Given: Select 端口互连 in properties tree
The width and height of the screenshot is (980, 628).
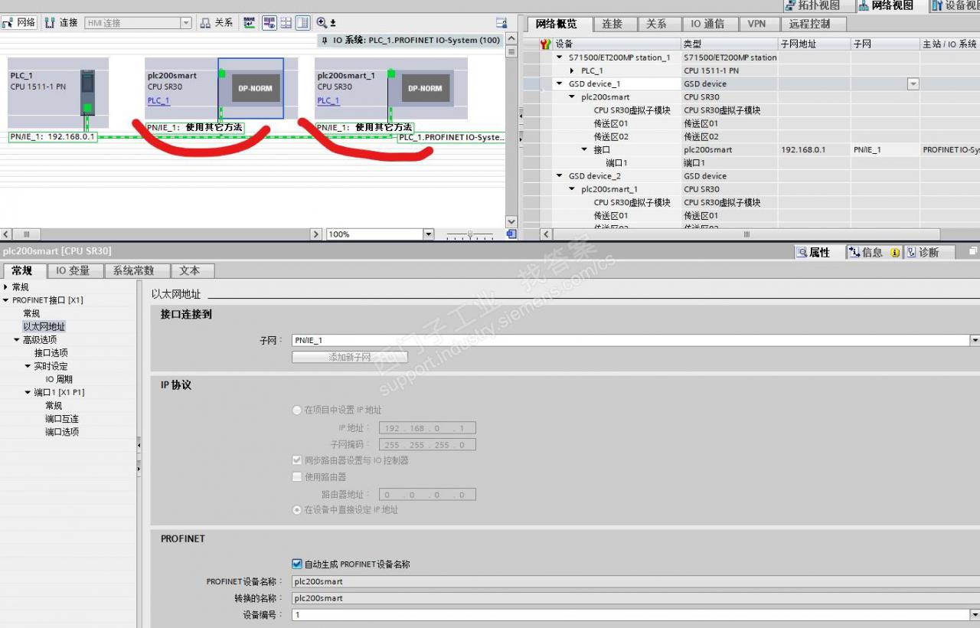Looking at the screenshot, I should click(61, 419).
